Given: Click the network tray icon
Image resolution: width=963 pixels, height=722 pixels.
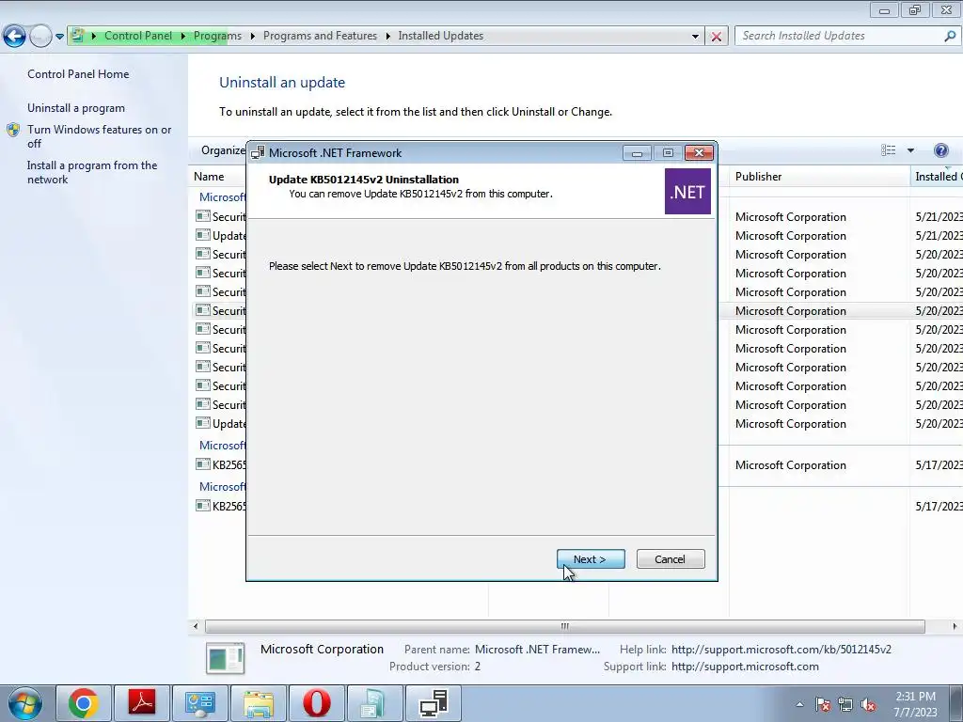Looking at the screenshot, I should [x=845, y=704].
